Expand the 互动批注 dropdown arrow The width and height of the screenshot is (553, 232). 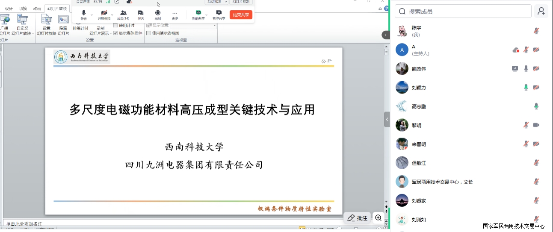[226, 2]
